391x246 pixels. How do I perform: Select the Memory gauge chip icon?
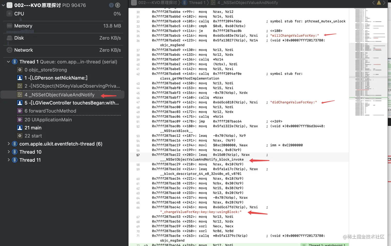[10, 26]
